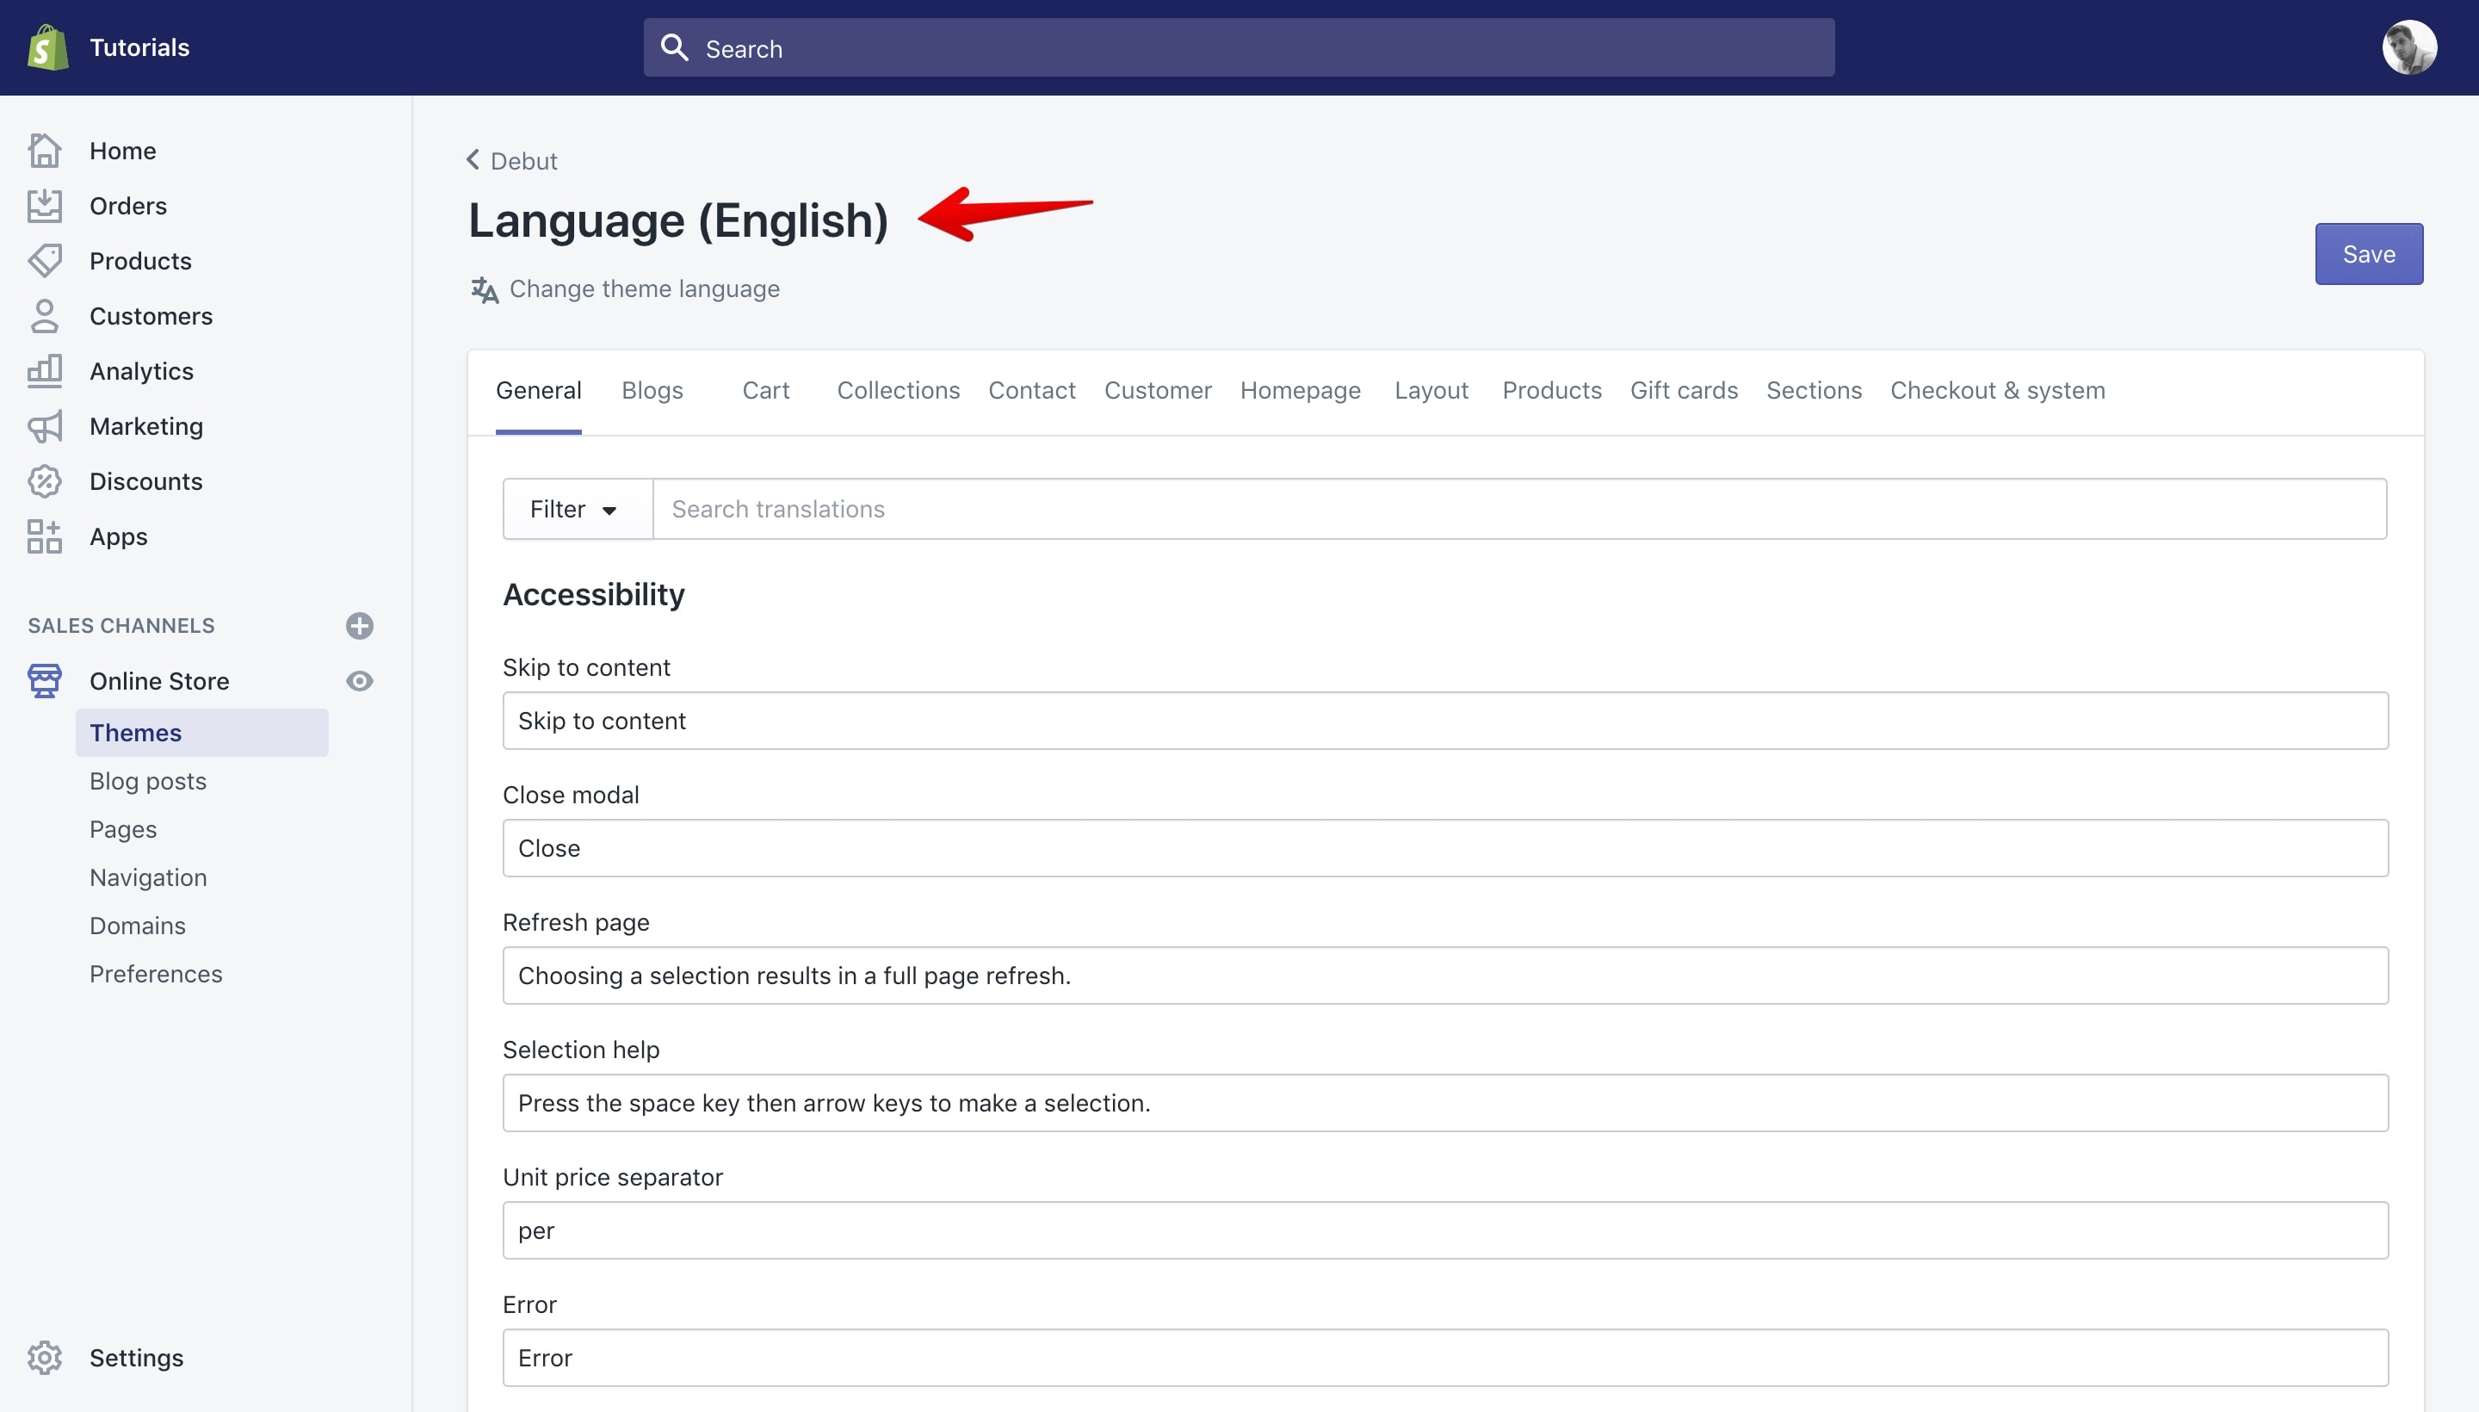Viewport: 2479px width, 1412px height.
Task: Click the Analytics bar chart icon
Action: (45, 371)
